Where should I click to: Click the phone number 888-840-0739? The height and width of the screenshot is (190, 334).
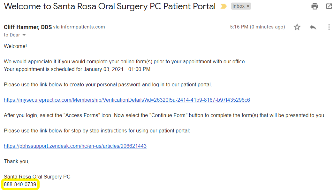[x=20, y=185]
